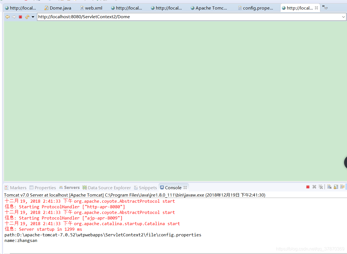Open the Servers view tab

(x=69, y=188)
